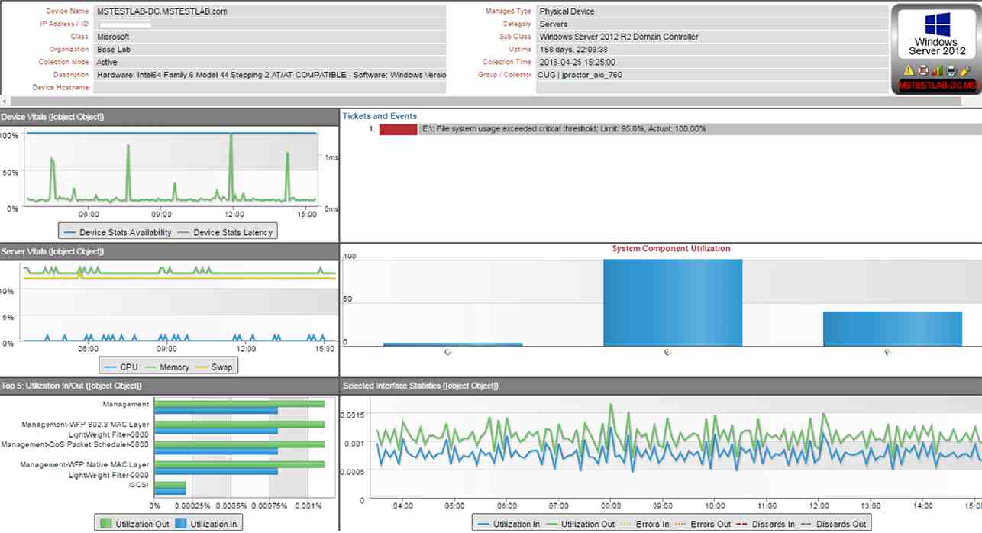Click the red critical severity event indicator

pyautogui.click(x=398, y=129)
